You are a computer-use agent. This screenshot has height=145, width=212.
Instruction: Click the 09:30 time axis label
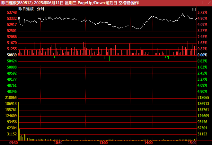[x=13, y=143]
